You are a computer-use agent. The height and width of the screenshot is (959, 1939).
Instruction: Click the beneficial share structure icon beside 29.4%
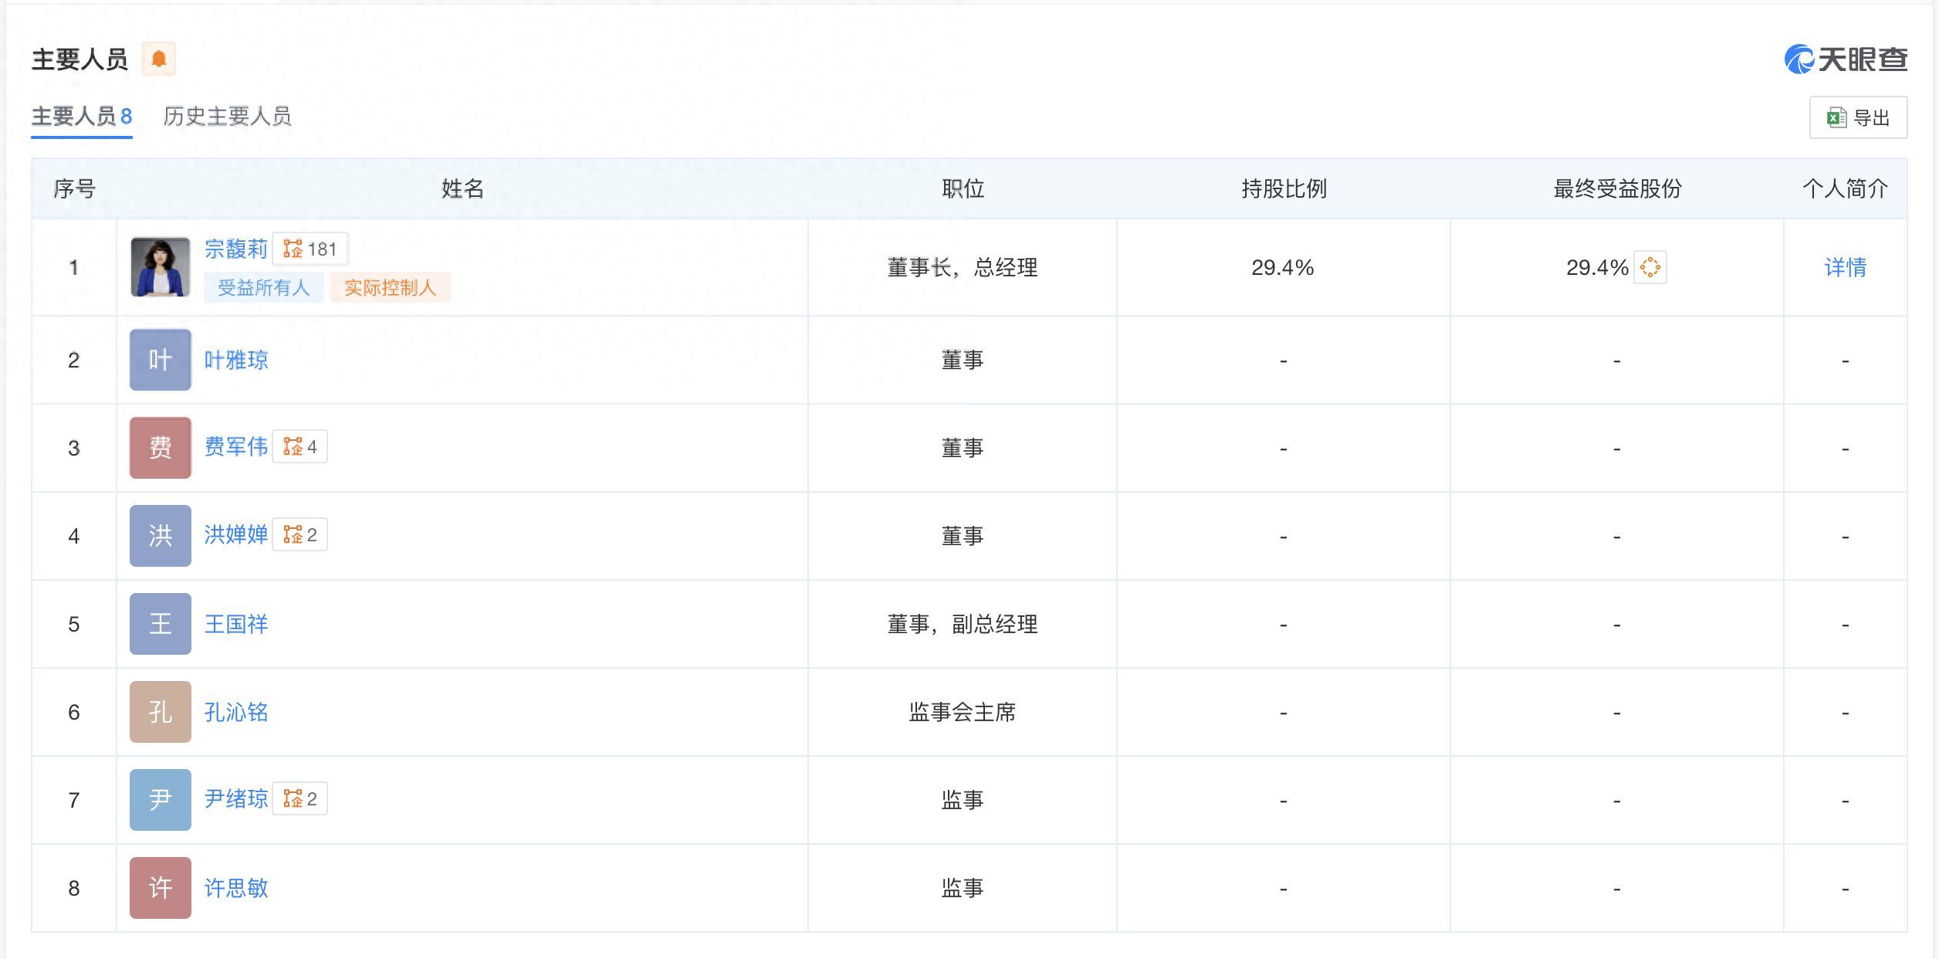1650,267
